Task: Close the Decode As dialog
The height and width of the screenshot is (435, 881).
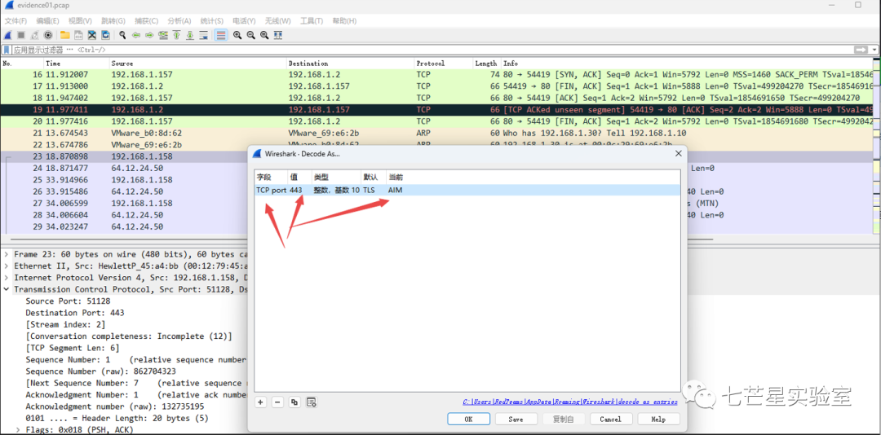Action: [x=678, y=153]
